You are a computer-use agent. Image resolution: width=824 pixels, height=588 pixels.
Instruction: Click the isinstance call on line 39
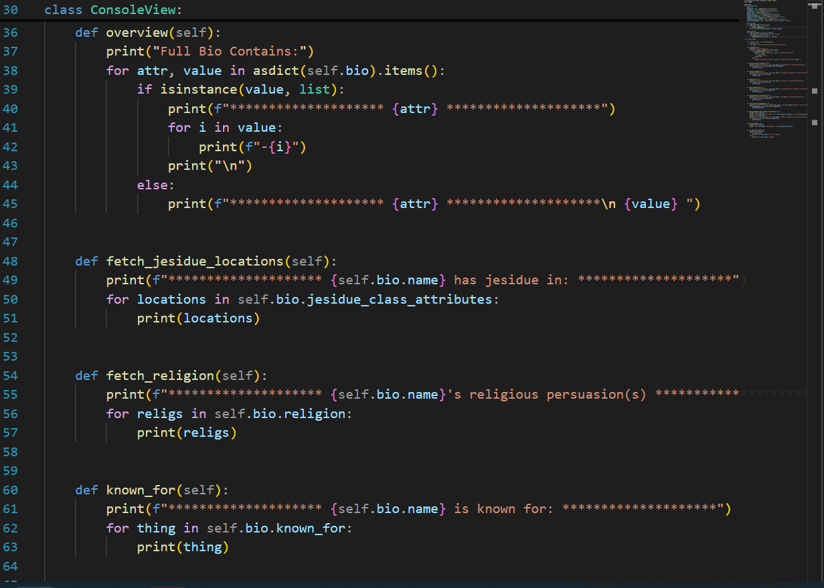point(199,89)
